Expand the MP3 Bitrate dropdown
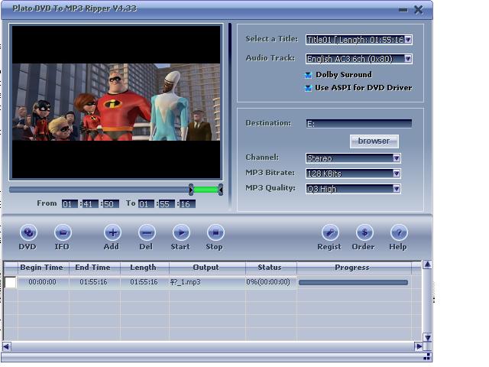The height and width of the screenshot is (367, 489). pos(397,174)
